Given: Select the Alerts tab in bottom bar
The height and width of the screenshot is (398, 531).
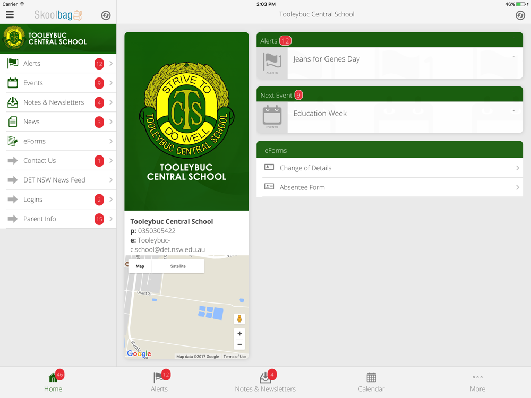Looking at the screenshot, I should pos(159,382).
